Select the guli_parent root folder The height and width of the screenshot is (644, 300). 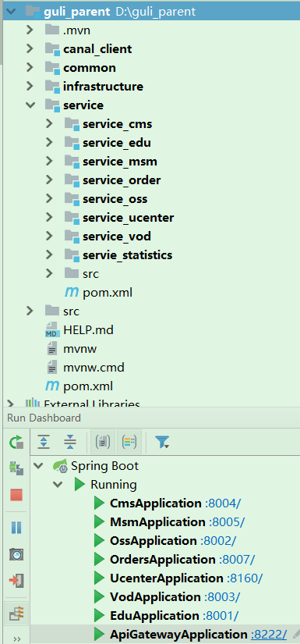click(76, 12)
